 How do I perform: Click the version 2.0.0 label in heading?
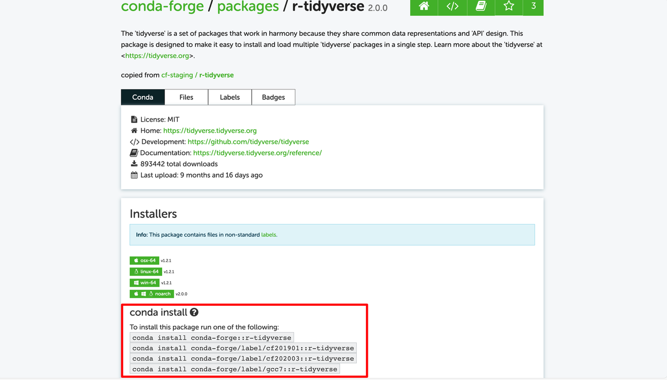click(x=377, y=8)
